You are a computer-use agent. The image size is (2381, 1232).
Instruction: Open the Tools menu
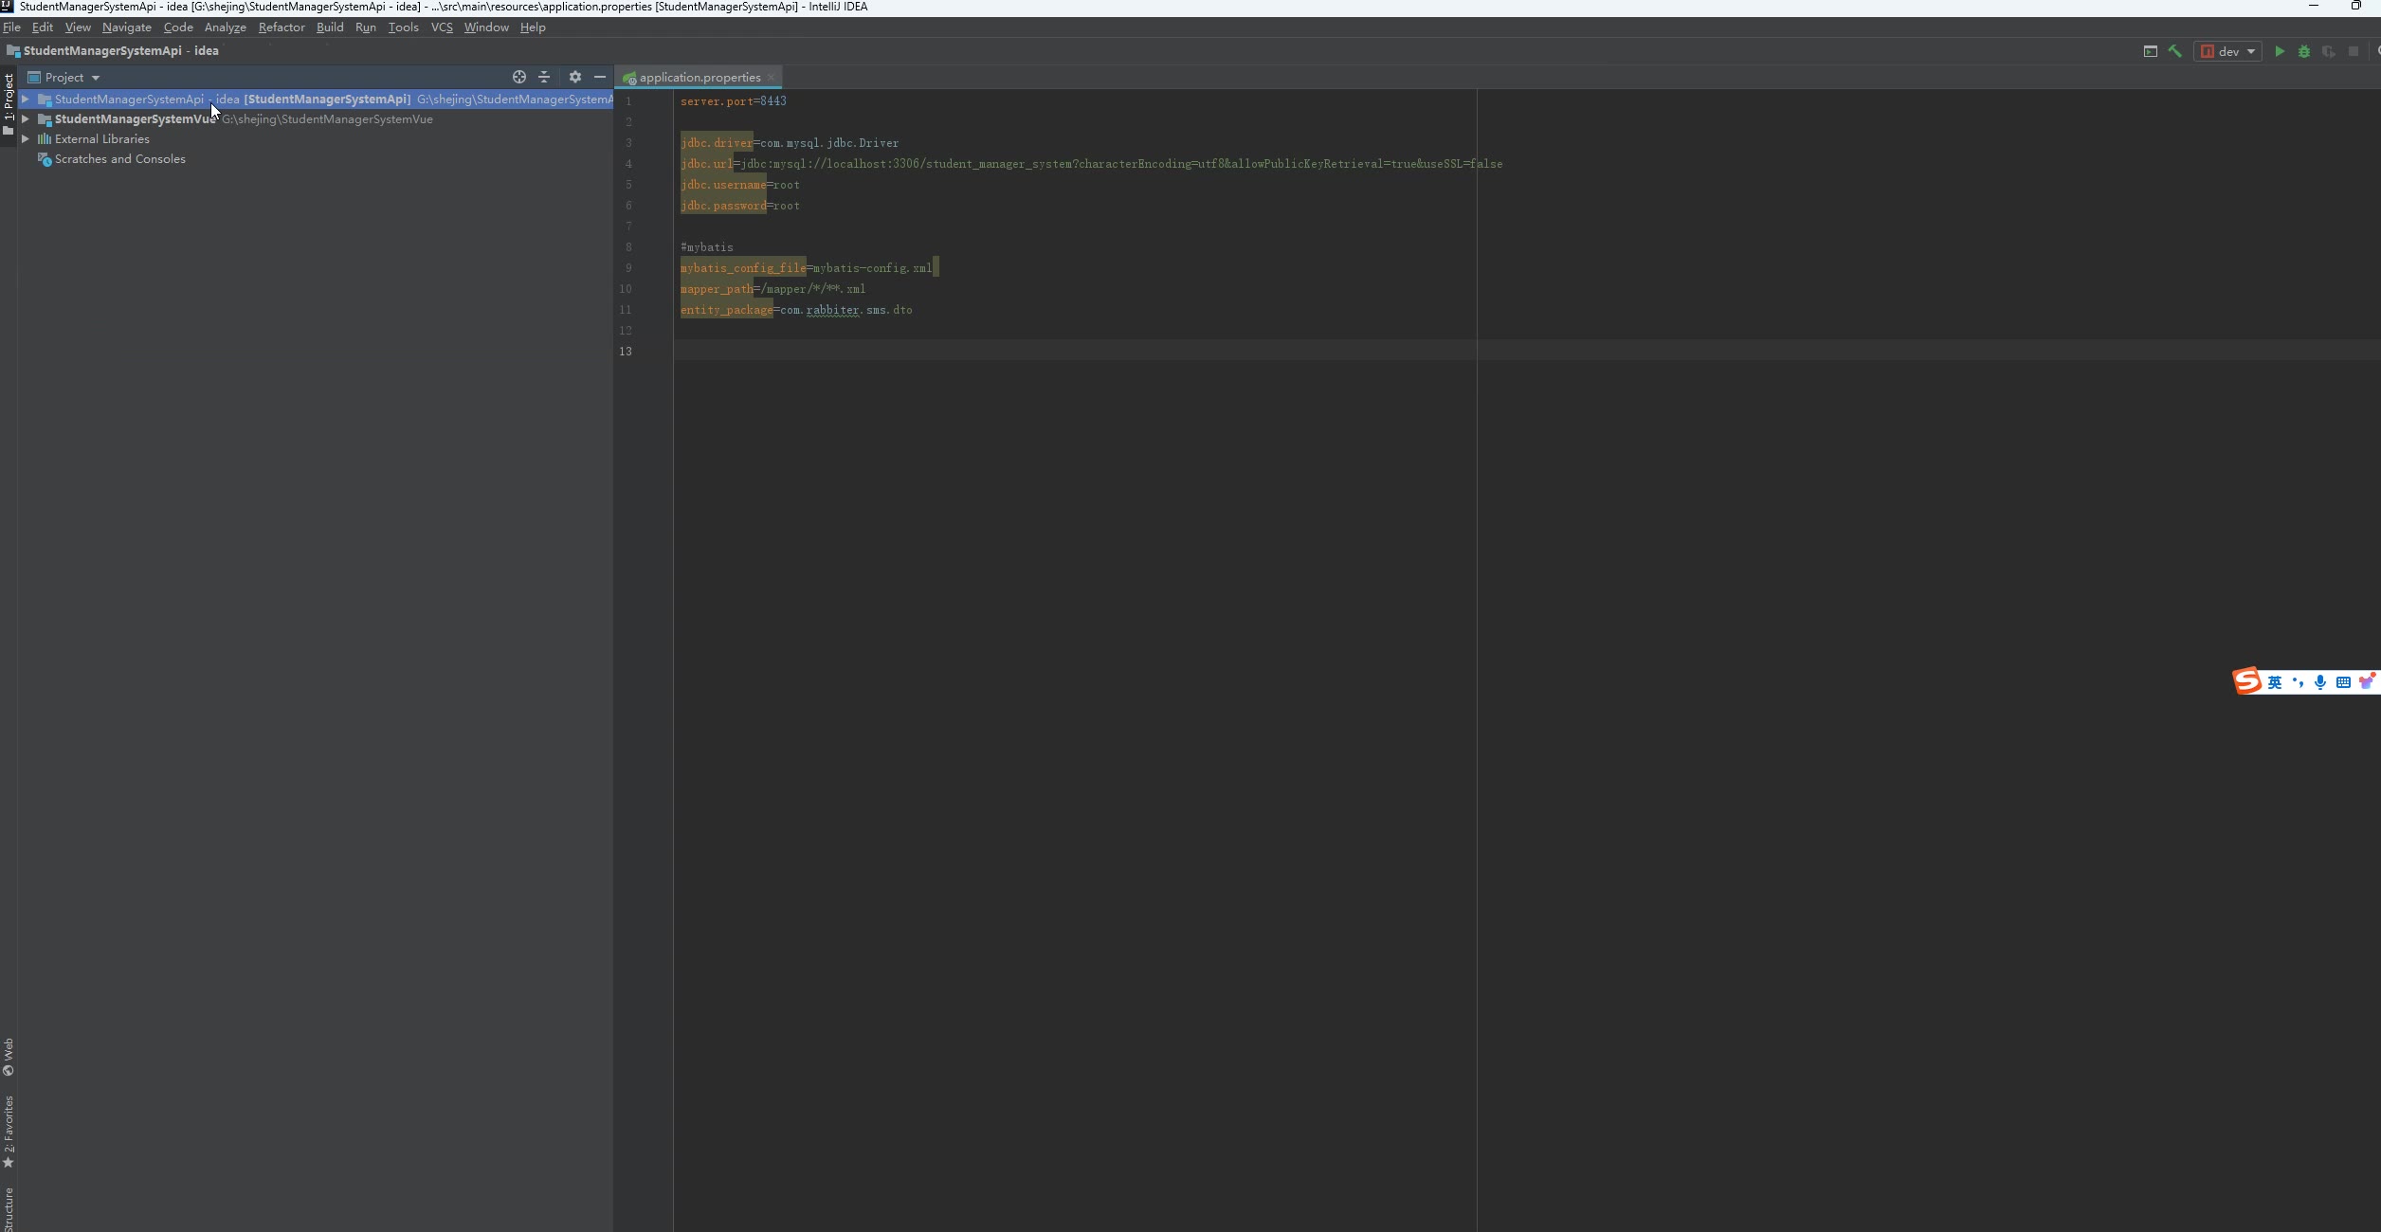coord(403,27)
